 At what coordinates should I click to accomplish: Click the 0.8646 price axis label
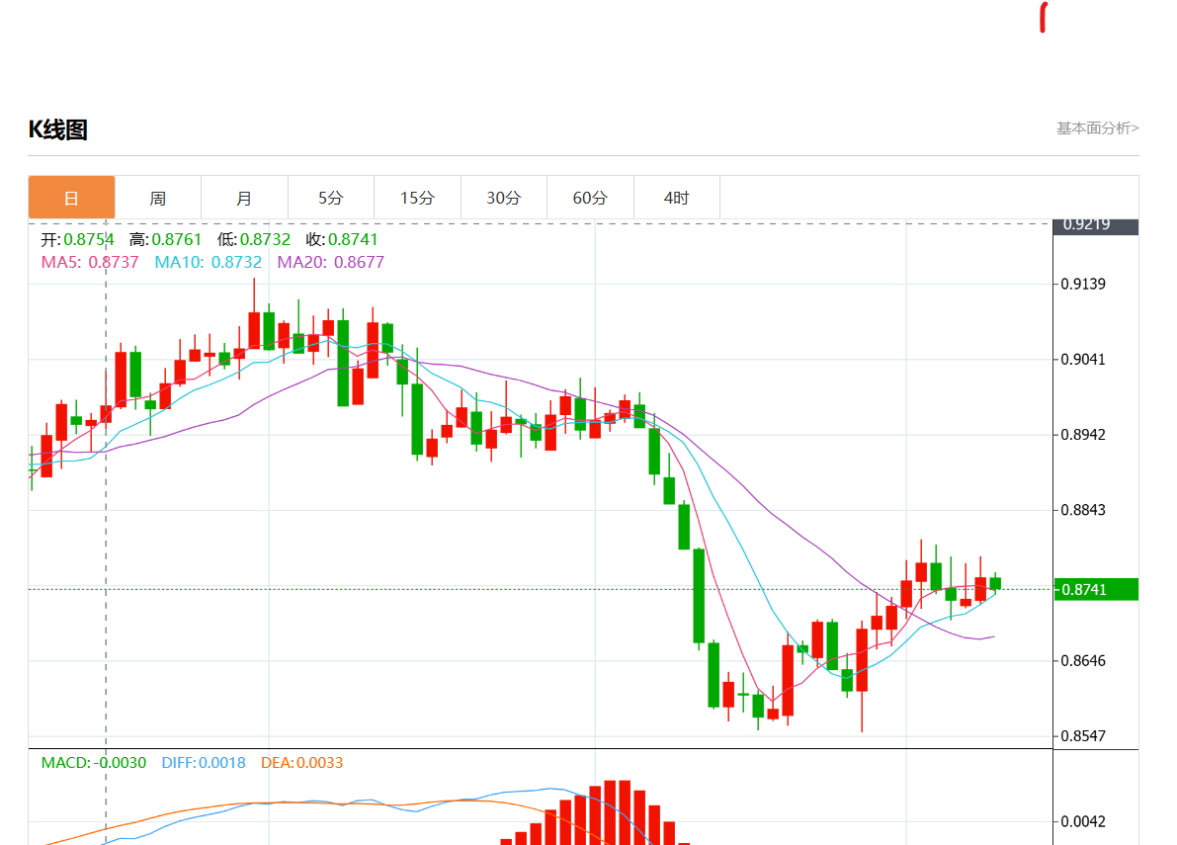pyautogui.click(x=1083, y=660)
